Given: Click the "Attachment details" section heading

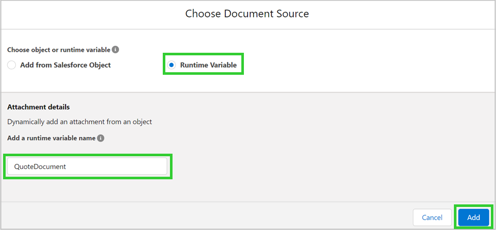Looking at the screenshot, I should (x=39, y=107).
